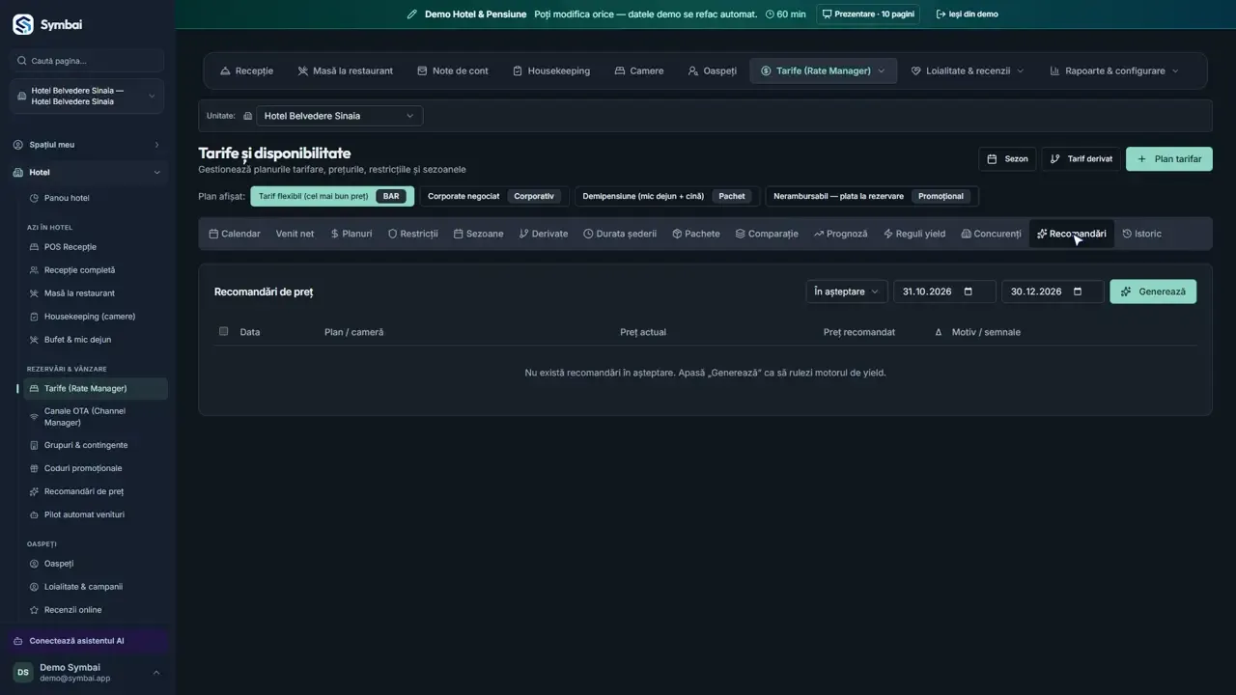Click the calendar icon in the 31.10.2026 field
Screen dimensions: 1236x695
969,292
